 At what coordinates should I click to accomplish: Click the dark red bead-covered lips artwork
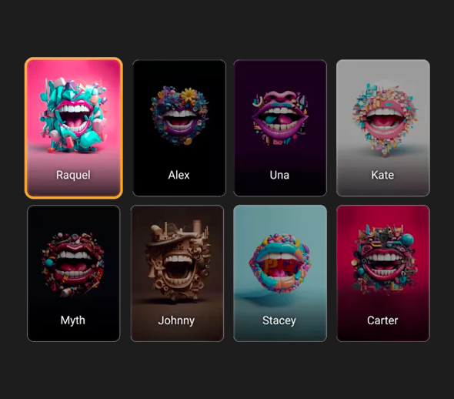pyautogui.click(x=73, y=264)
